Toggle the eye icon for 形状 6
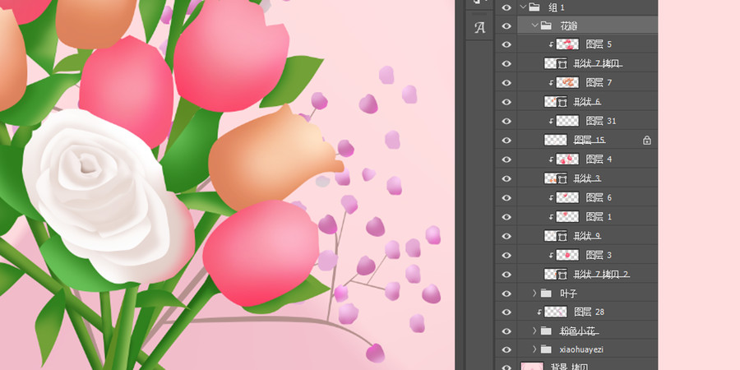 point(506,102)
